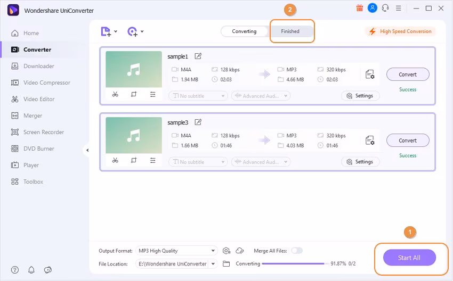Open the Output Format MP3 High Quality dropdown
This screenshot has height=281, width=453.
(176, 251)
